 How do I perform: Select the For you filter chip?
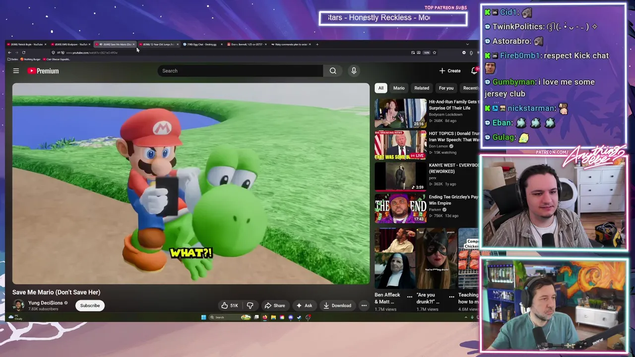coord(446,88)
